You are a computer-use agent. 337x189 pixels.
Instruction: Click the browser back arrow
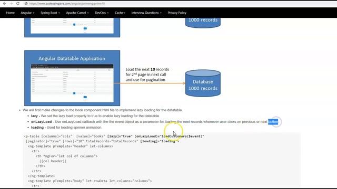coord(5,4)
